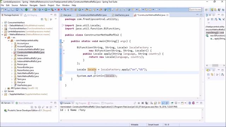Open the Problems tab in bottom panel
Screen dimensions: 226x127
coord(94,103)
